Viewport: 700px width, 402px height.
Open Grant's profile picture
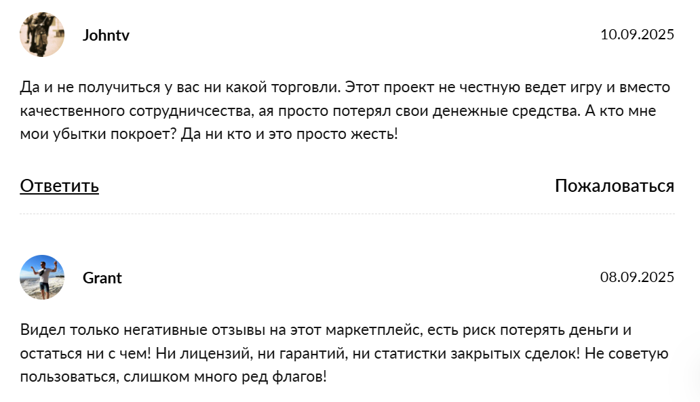42,277
